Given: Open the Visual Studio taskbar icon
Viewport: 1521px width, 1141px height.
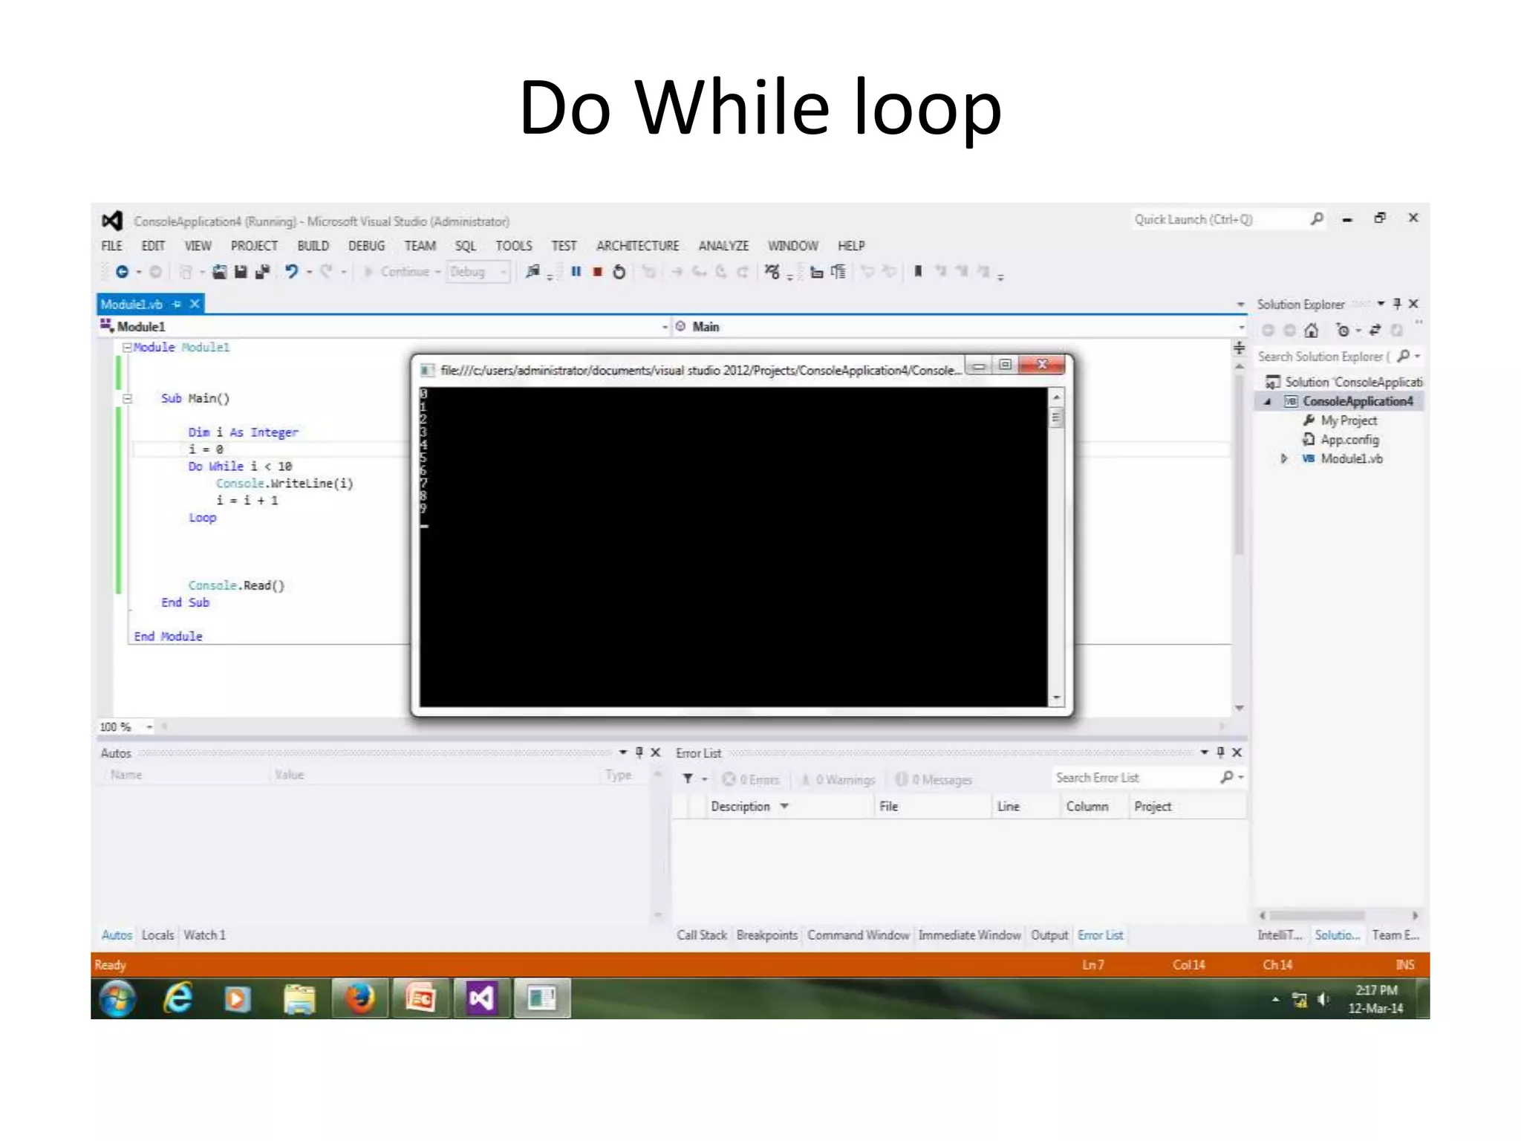Looking at the screenshot, I should pyautogui.click(x=481, y=998).
